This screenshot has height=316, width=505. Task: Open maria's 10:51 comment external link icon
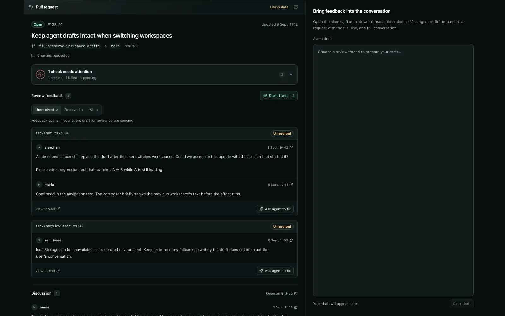[291, 185]
